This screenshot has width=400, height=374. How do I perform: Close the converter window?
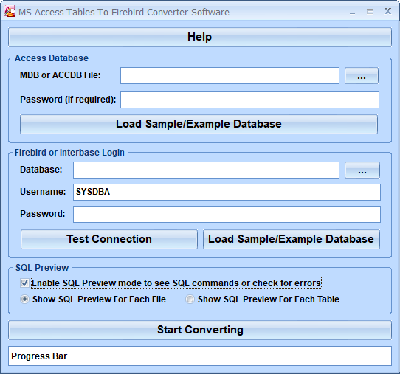click(387, 11)
